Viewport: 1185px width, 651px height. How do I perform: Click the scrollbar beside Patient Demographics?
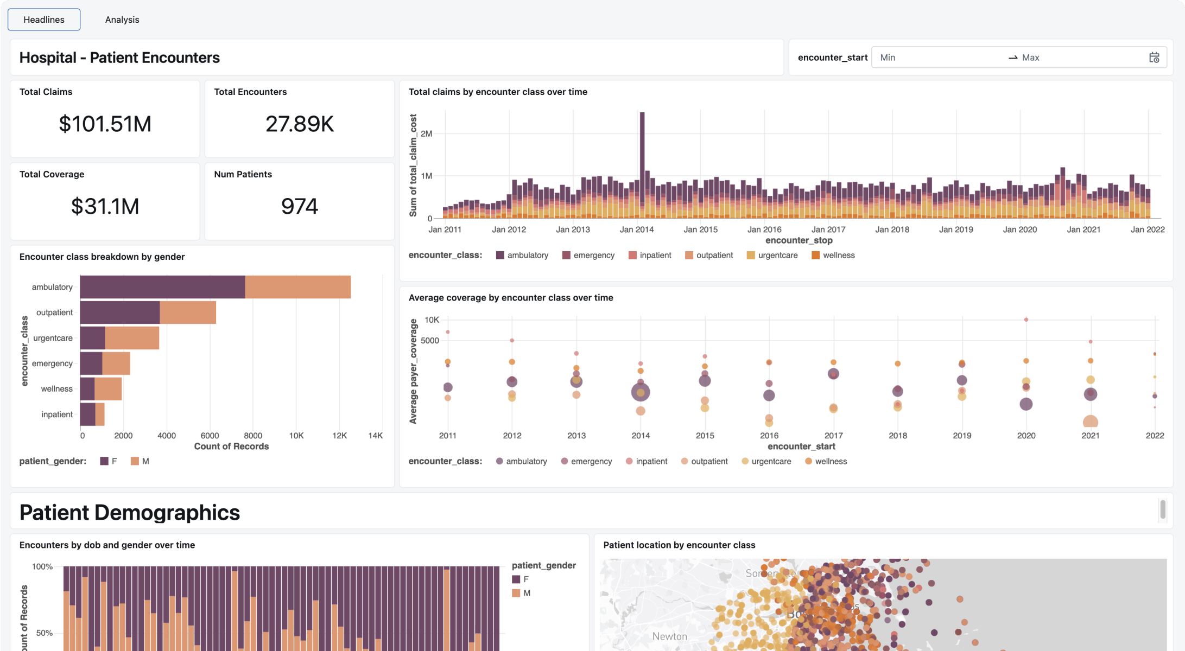1162,510
